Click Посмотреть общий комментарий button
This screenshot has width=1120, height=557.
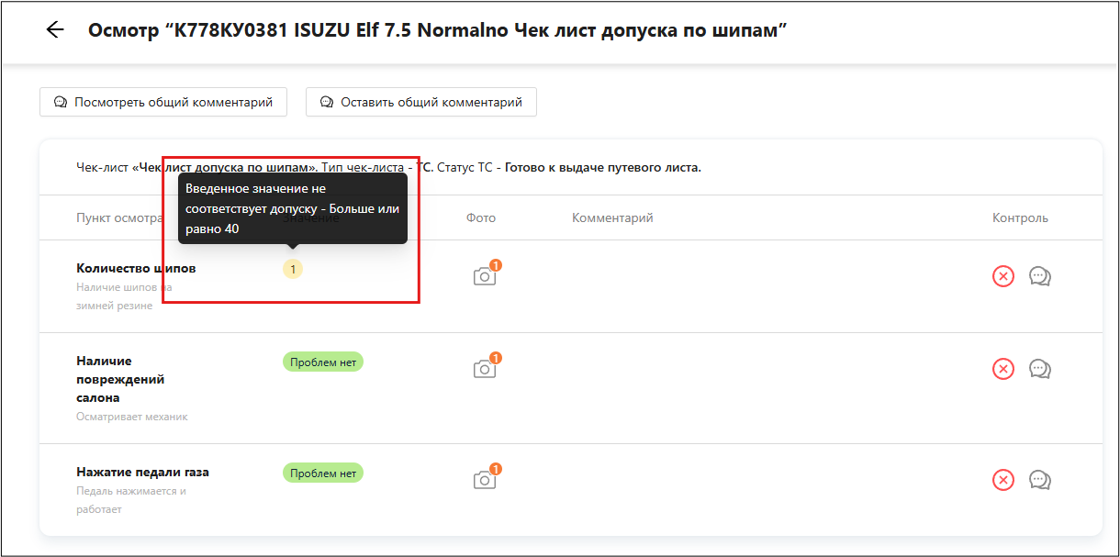tap(163, 102)
